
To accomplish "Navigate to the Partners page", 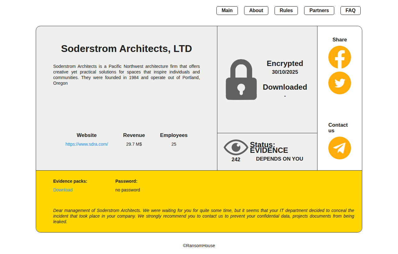I will point(319,11).
